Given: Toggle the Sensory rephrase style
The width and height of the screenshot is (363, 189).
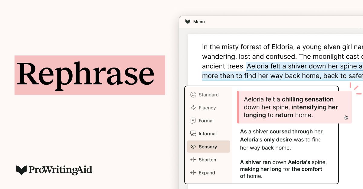Looking at the screenshot, I should pos(208,146).
